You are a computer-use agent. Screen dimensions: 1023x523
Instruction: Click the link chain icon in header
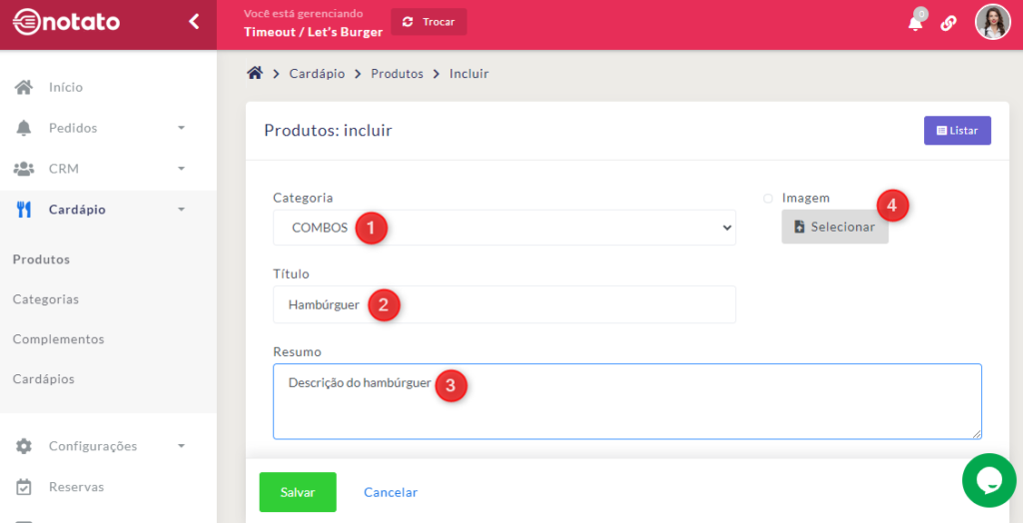(949, 23)
